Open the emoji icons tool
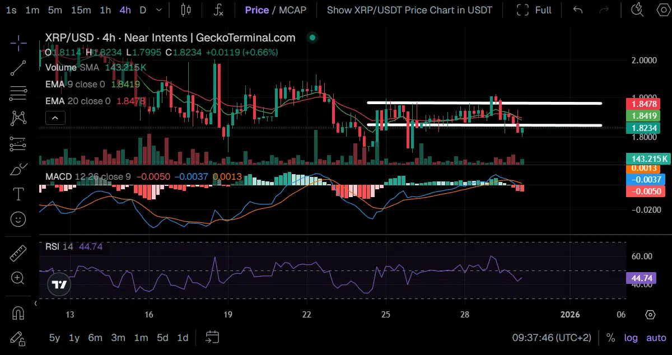 click(18, 219)
